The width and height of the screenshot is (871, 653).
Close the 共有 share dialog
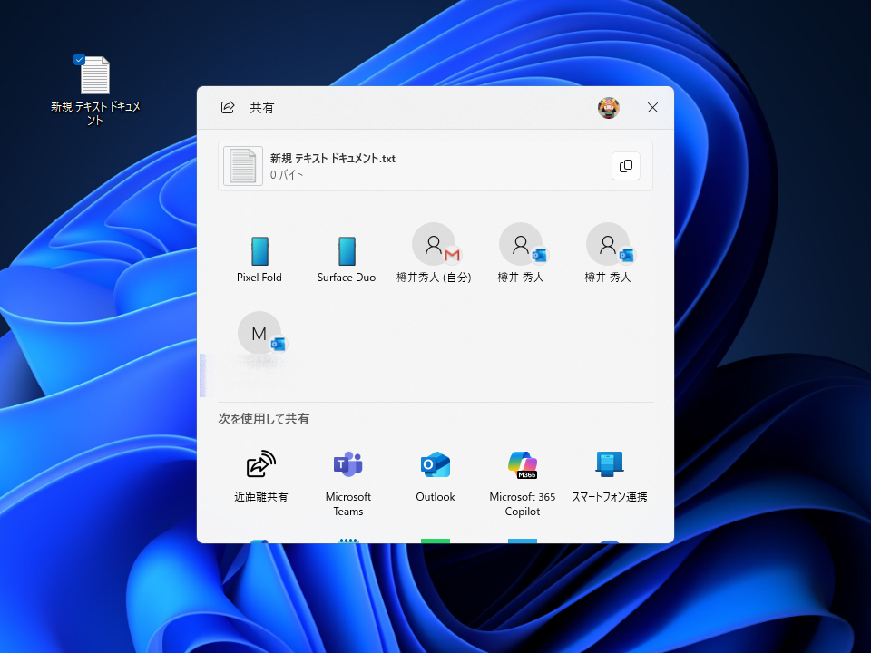[652, 107]
